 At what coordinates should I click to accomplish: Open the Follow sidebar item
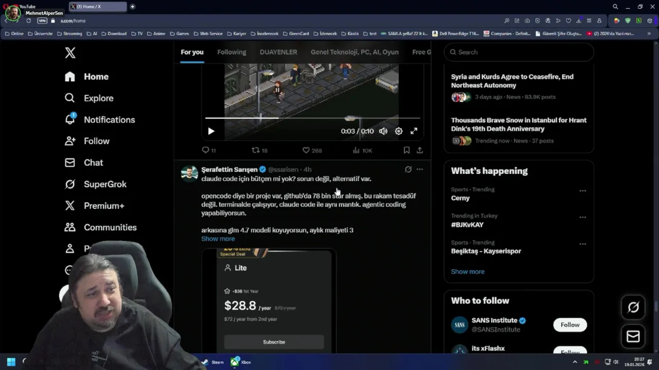86,141
